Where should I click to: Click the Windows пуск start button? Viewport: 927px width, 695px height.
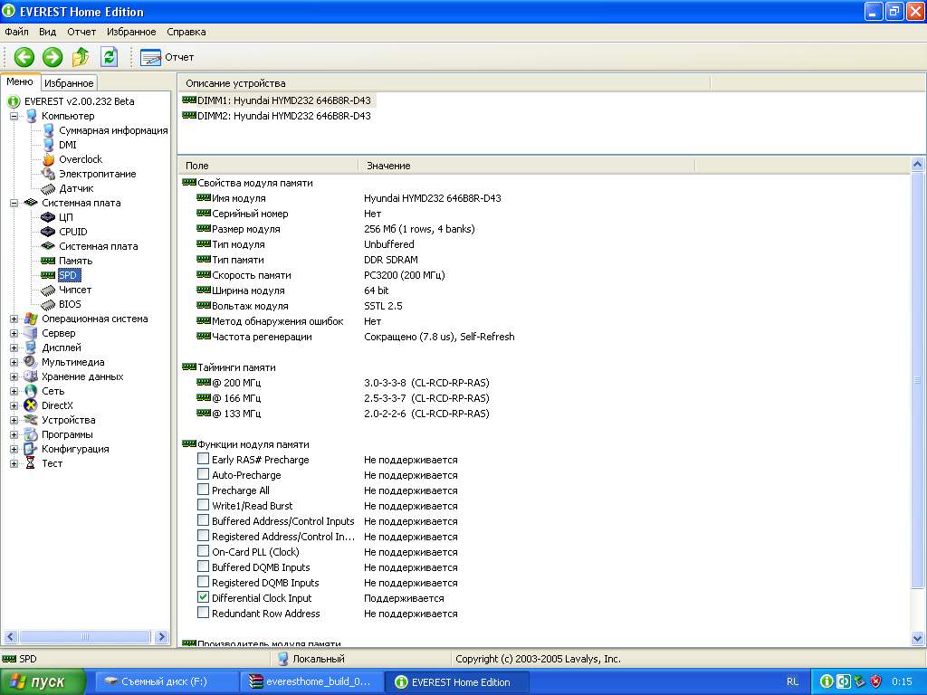tap(43, 681)
